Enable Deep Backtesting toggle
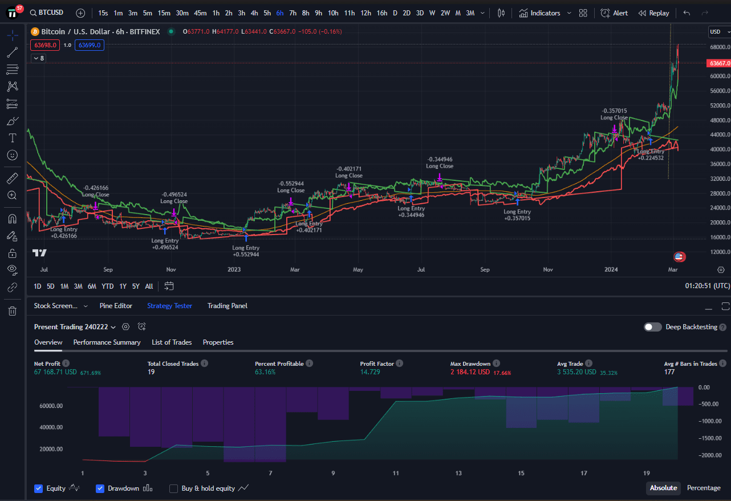This screenshot has width=731, height=501. [652, 326]
